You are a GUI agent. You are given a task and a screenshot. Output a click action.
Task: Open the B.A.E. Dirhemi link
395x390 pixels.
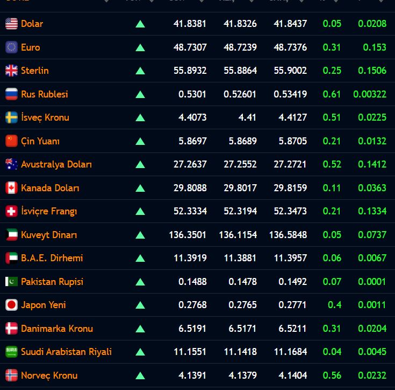pos(52,258)
